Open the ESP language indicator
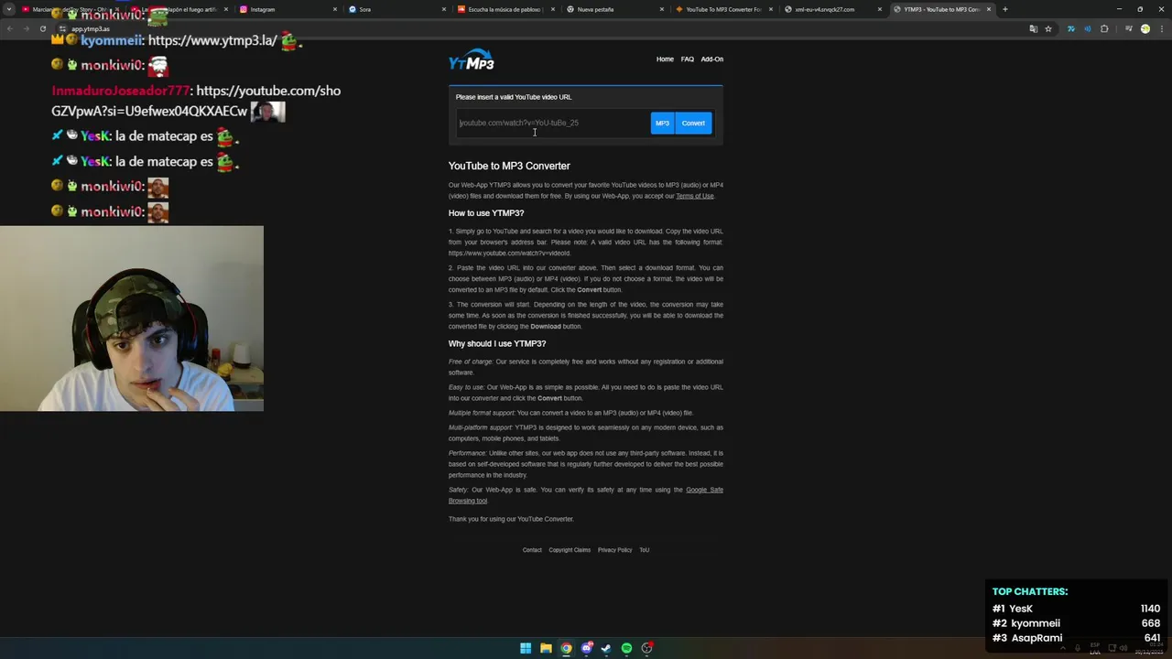Screen dimensions: 1172x659 click(x=1095, y=648)
